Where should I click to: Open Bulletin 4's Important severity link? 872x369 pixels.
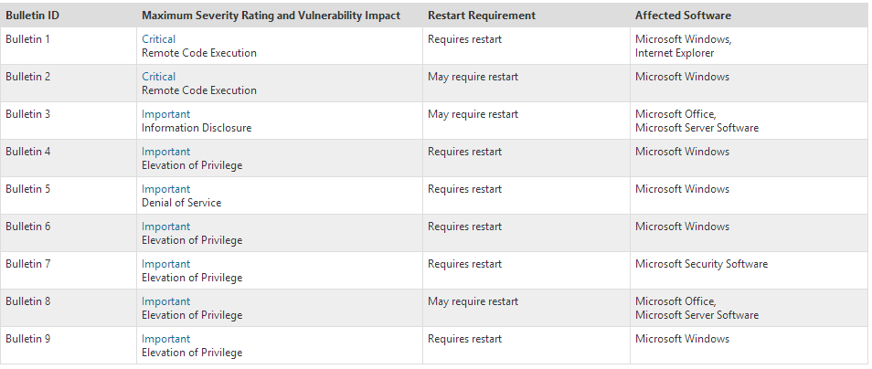(x=165, y=152)
